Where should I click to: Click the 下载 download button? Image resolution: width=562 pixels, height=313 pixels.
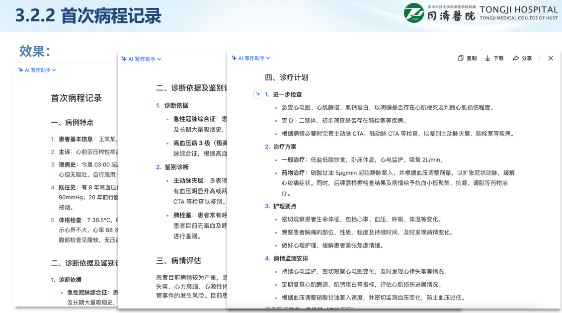pyautogui.click(x=494, y=58)
